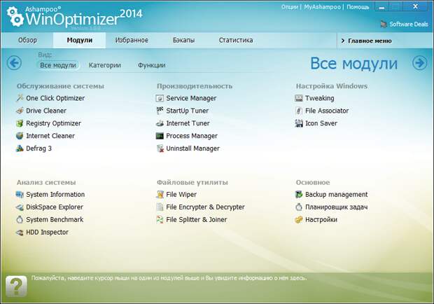434x304 pixels.
Task: Select the Функции view
Action: click(151, 65)
